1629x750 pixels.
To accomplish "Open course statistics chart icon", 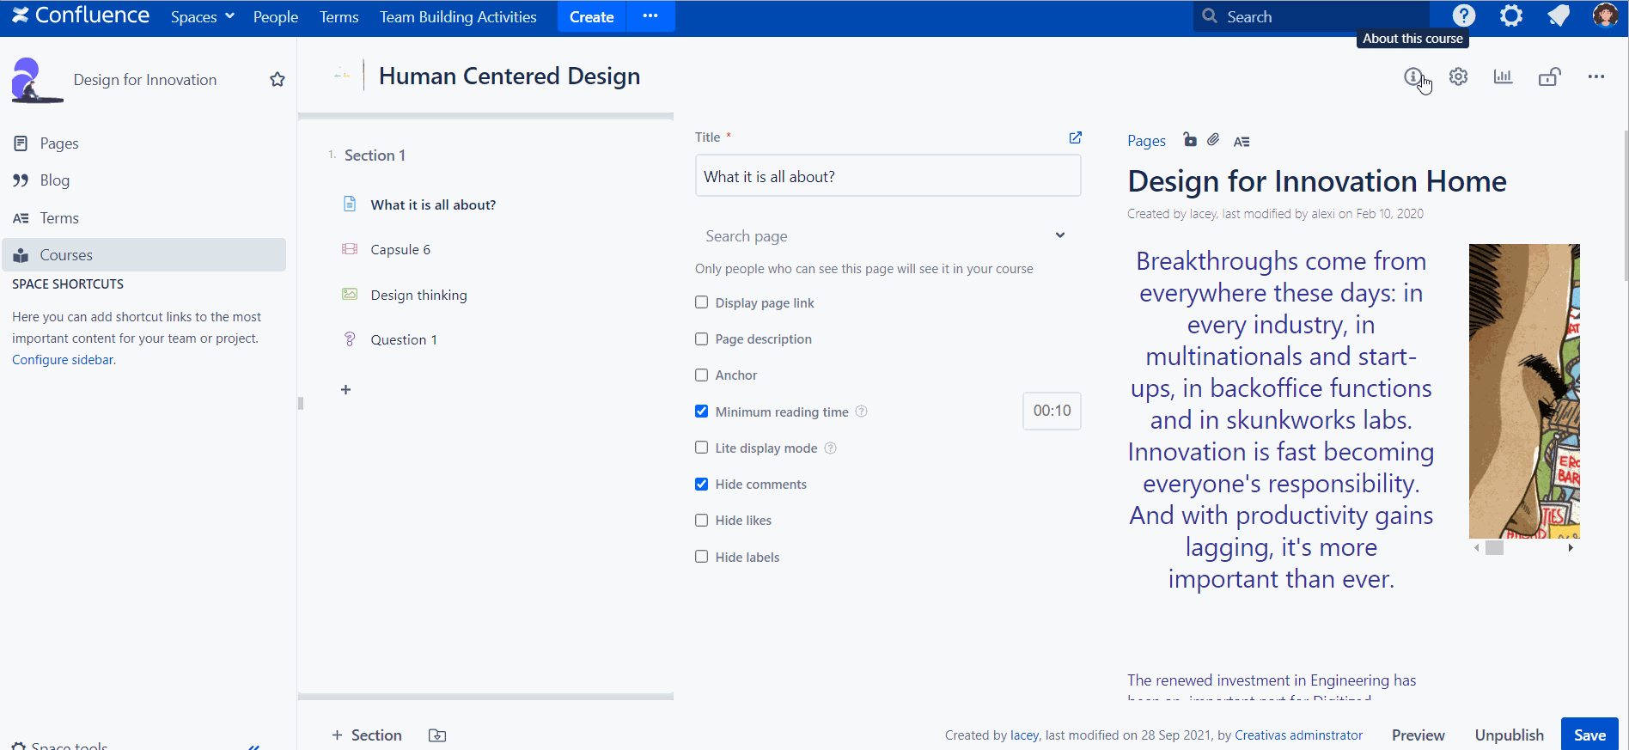I will pos(1503,77).
